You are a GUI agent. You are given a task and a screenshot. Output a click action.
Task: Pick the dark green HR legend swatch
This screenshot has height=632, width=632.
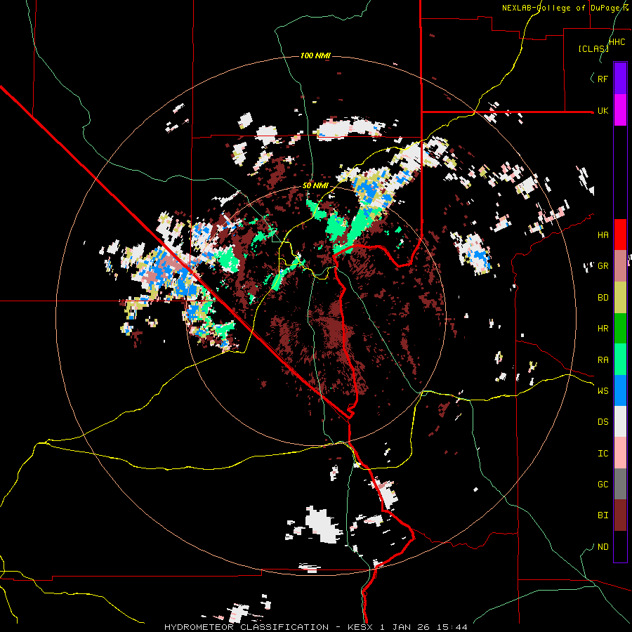tap(620, 328)
